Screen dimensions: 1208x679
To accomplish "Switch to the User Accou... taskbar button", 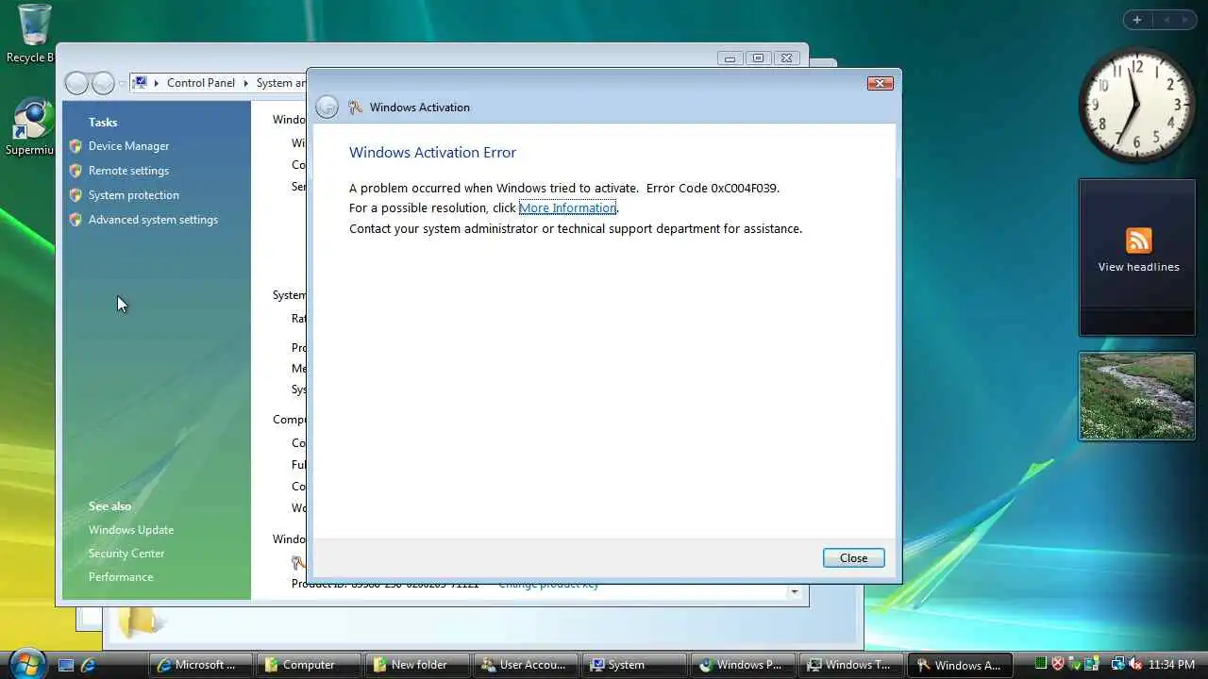I will tap(526, 665).
